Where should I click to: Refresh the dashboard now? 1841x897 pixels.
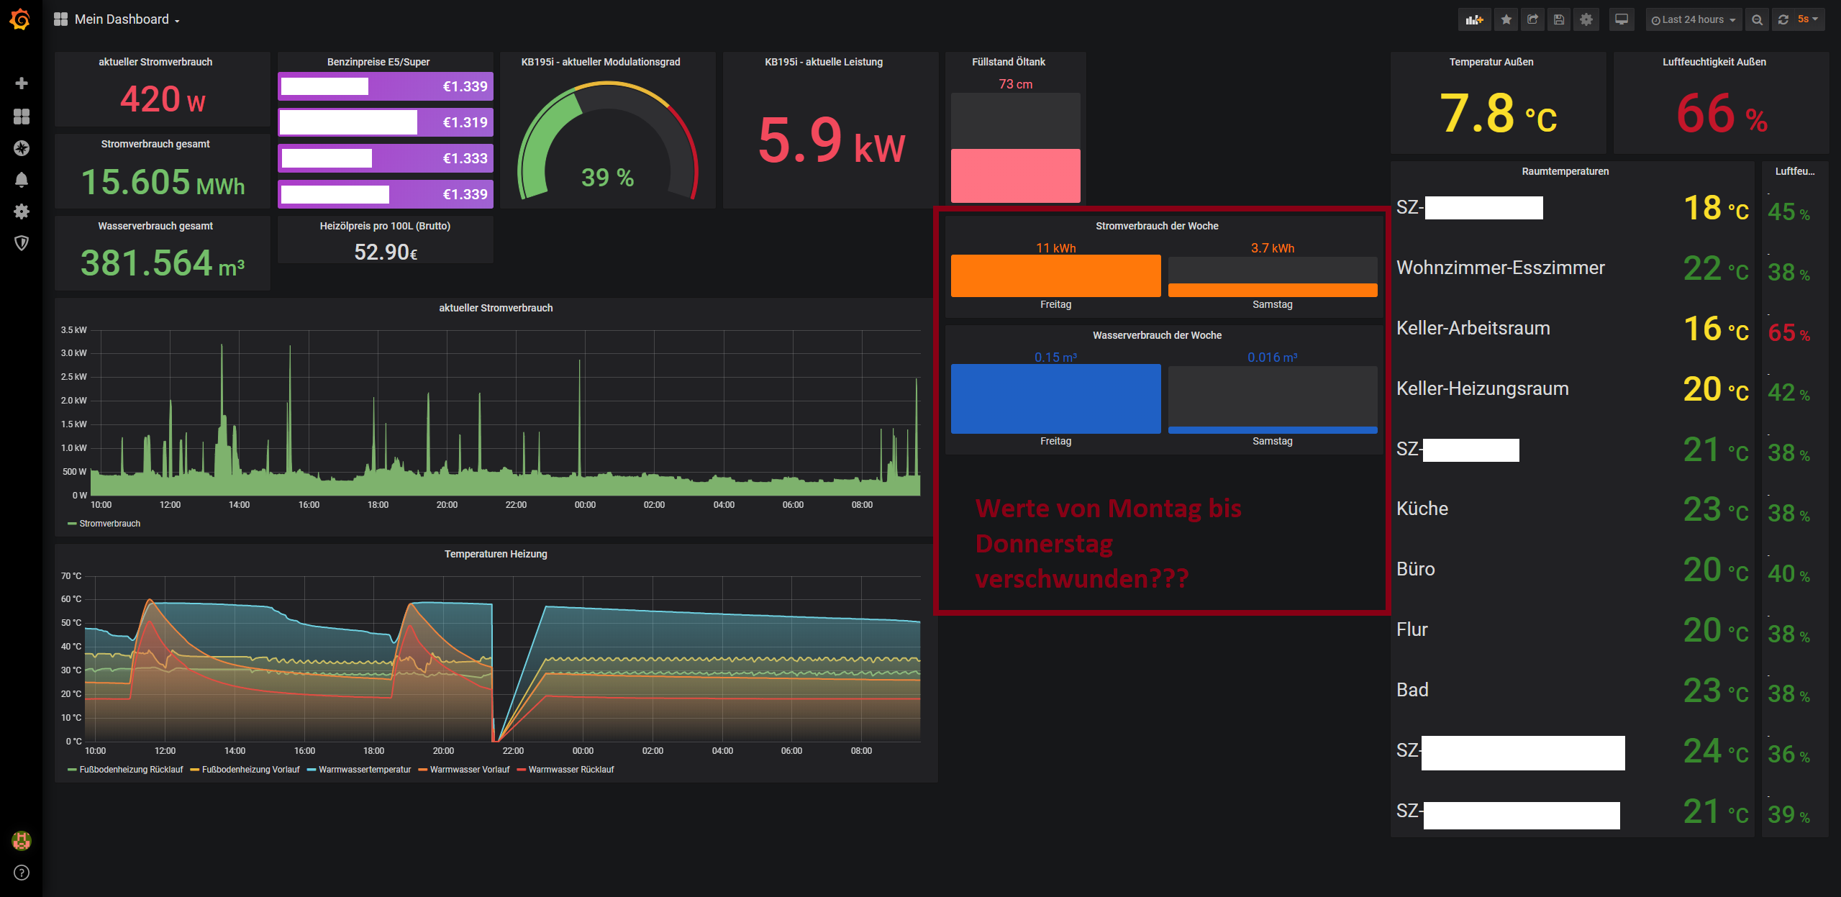1783,19
